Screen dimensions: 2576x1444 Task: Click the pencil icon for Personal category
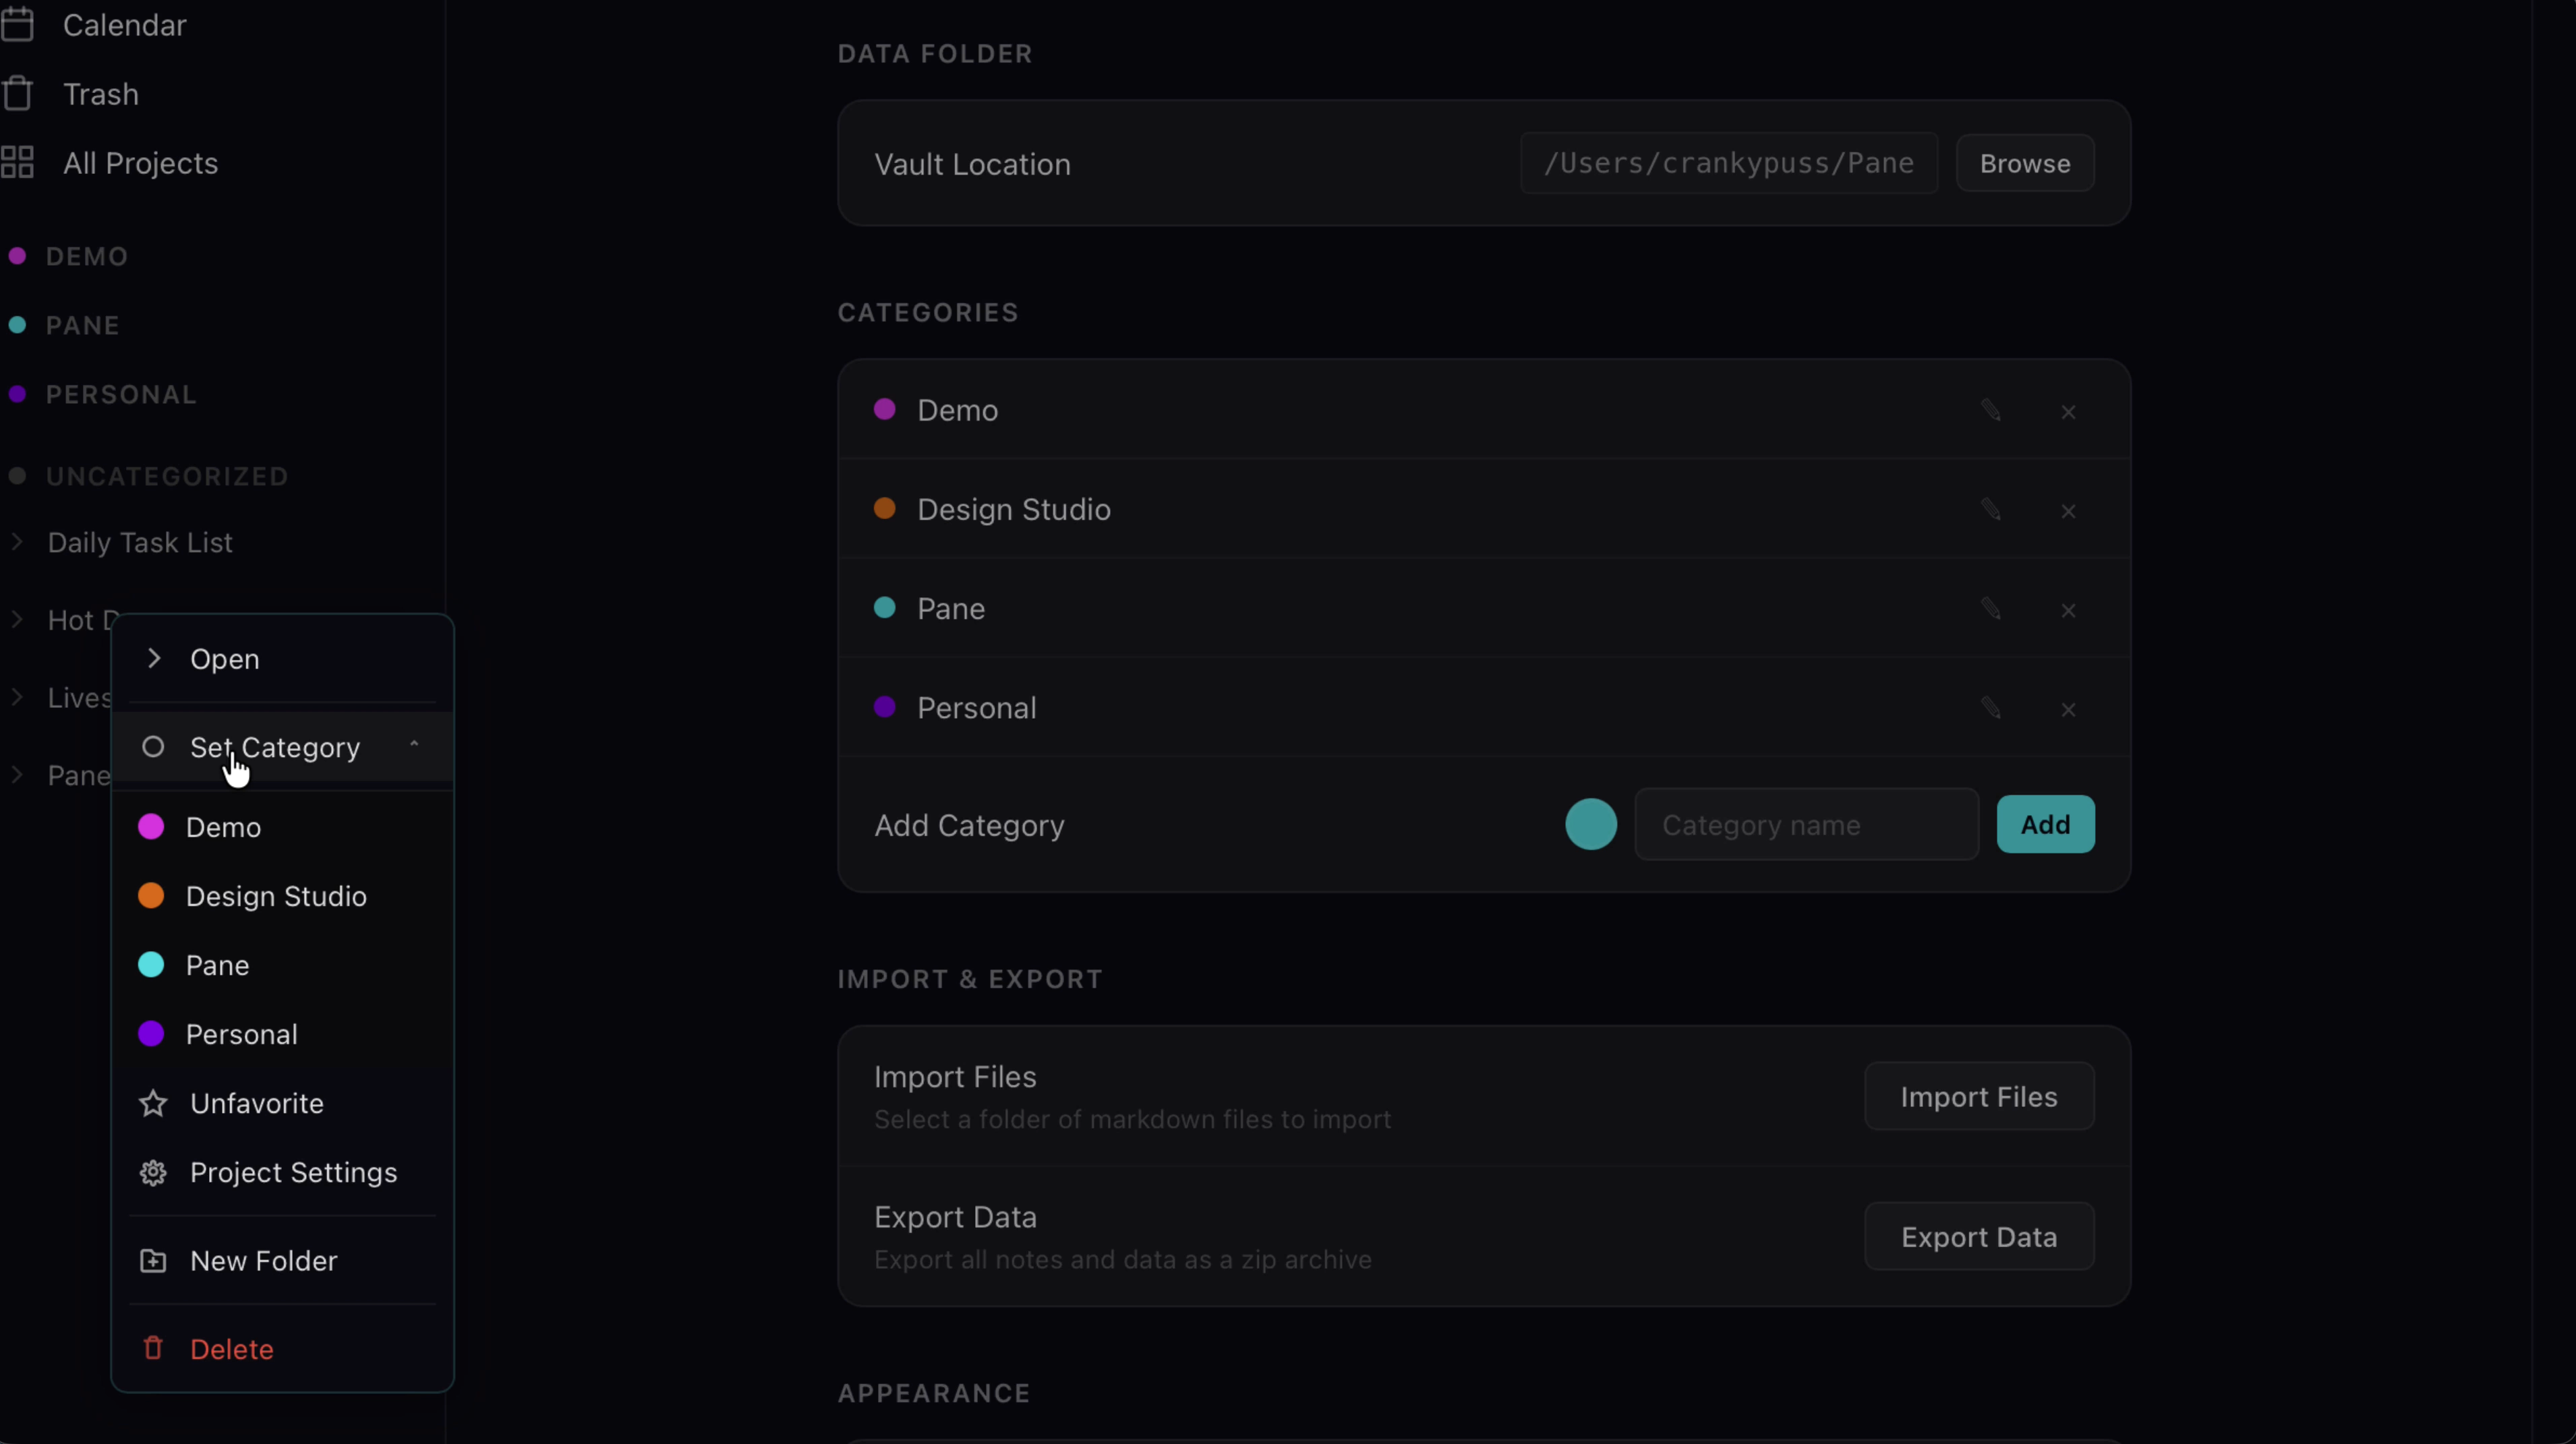click(x=1991, y=708)
